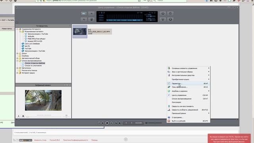Open Звук и зрительные образы submenu

point(189,71)
